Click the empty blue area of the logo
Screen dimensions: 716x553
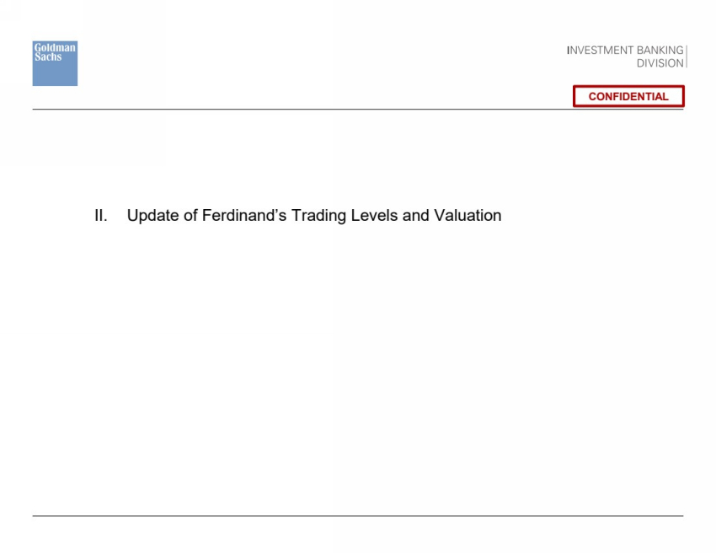[55, 74]
